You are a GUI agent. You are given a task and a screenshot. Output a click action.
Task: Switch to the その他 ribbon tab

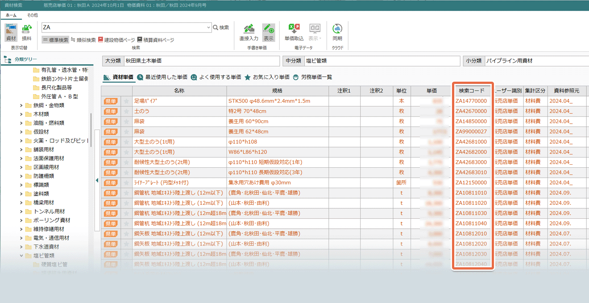(x=33, y=15)
